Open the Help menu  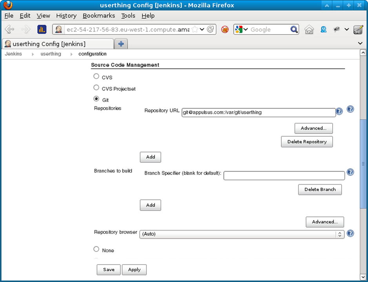tap(148, 16)
